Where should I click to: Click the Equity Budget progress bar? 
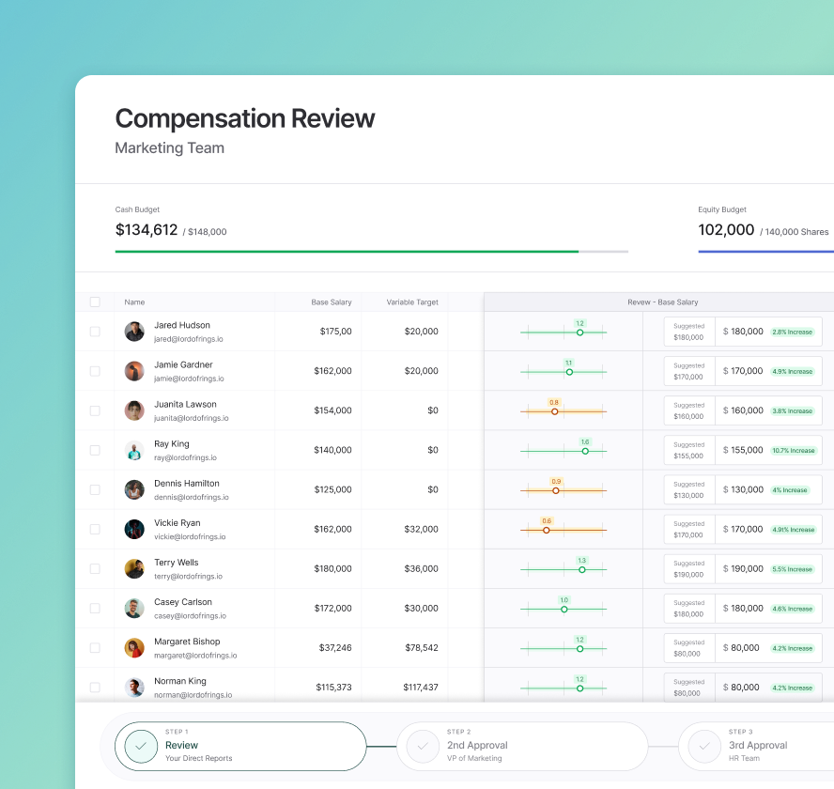point(766,252)
